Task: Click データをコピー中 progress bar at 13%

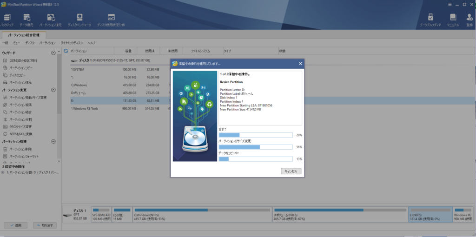Action: [x=256, y=159]
